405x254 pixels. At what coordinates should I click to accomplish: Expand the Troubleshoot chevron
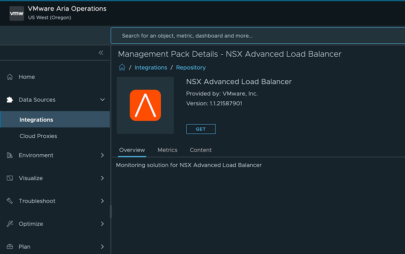pyautogui.click(x=102, y=201)
